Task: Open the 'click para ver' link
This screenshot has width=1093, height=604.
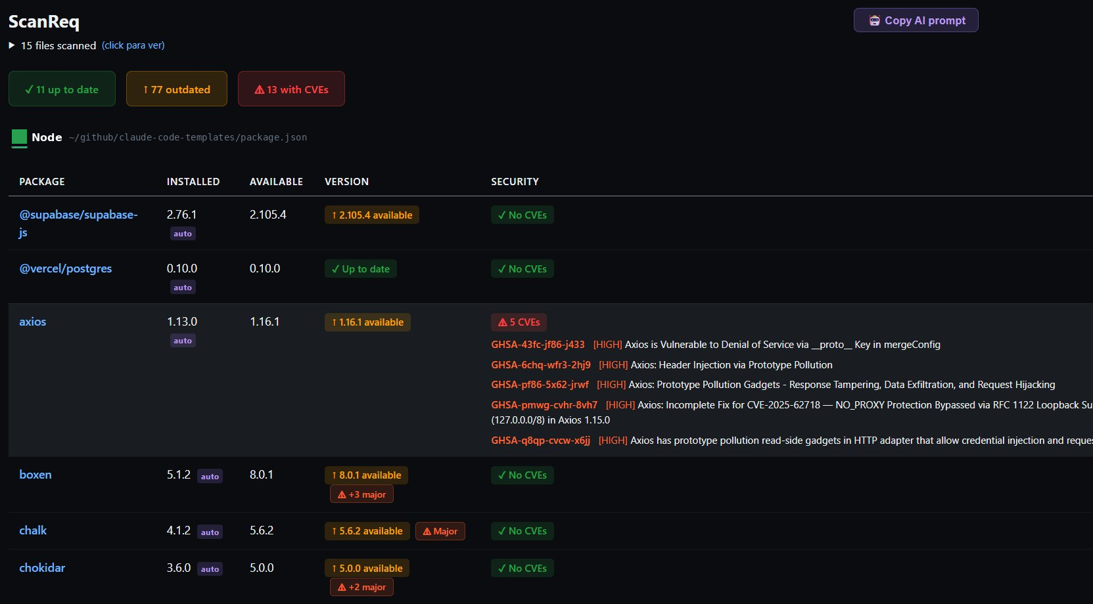Action: tap(133, 45)
